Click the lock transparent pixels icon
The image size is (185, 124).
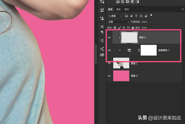tap(115, 27)
